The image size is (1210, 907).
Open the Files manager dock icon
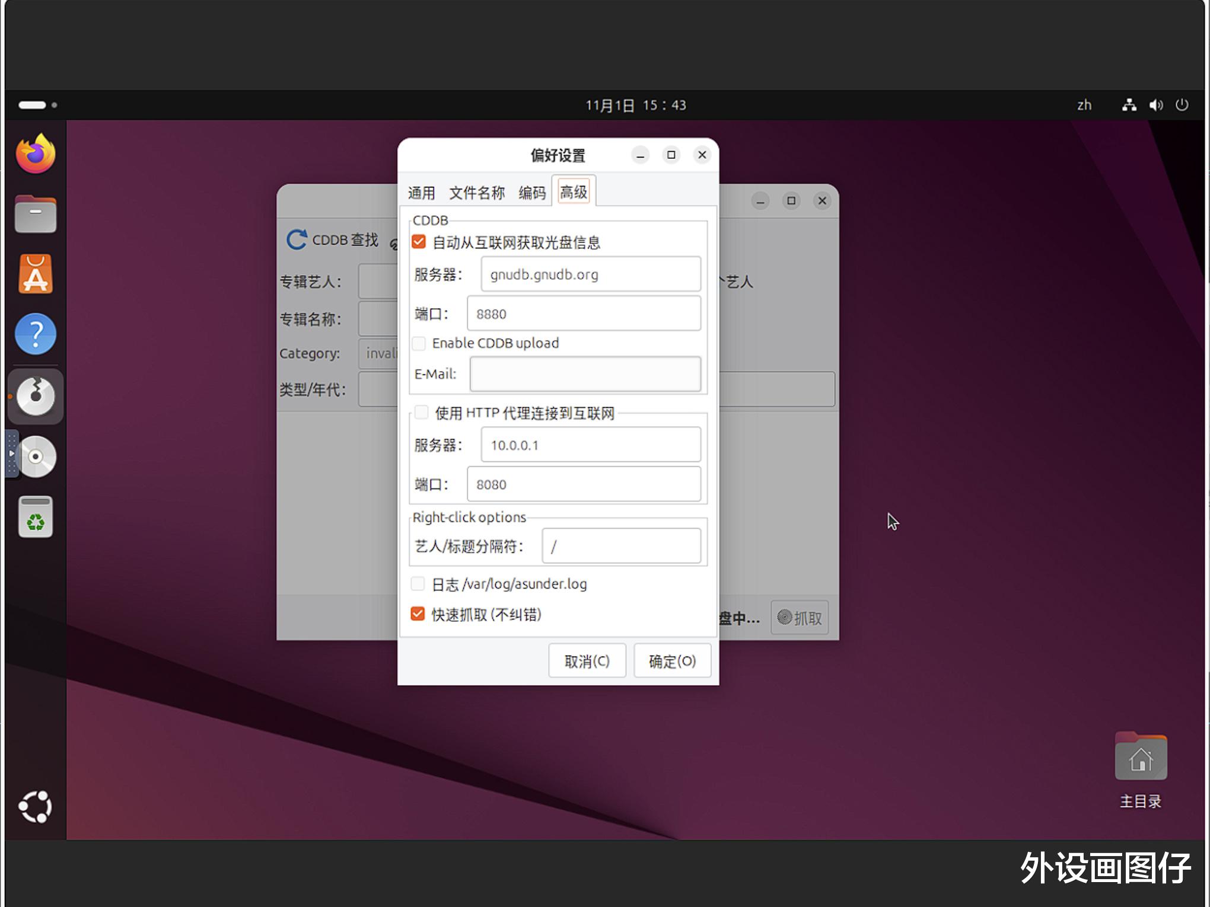point(36,214)
